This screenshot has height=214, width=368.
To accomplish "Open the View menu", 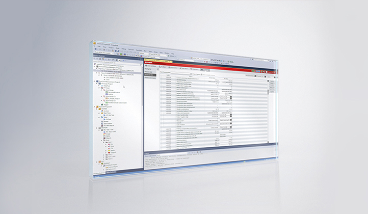I will [x=104, y=47].
